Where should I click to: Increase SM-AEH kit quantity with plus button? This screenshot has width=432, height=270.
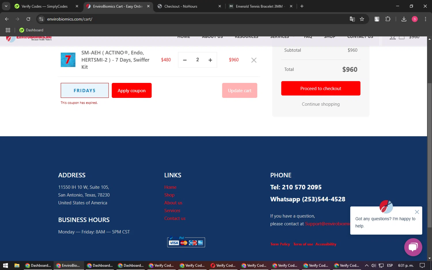click(210, 60)
